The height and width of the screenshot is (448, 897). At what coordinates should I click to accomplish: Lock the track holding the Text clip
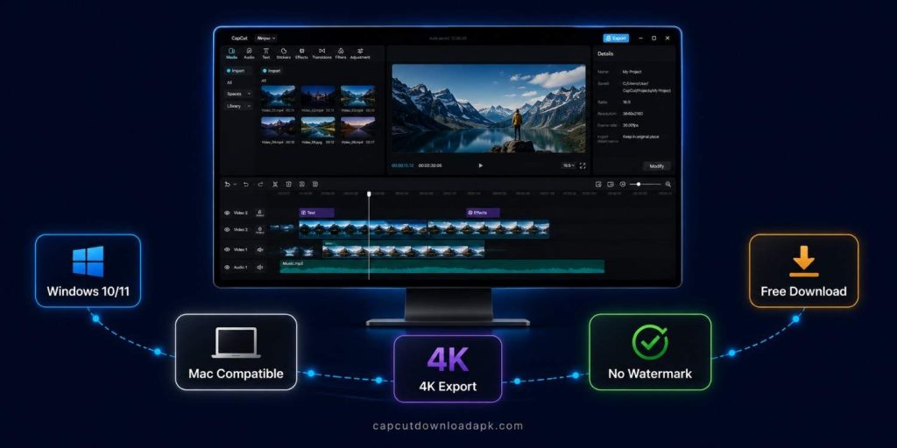point(259,213)
